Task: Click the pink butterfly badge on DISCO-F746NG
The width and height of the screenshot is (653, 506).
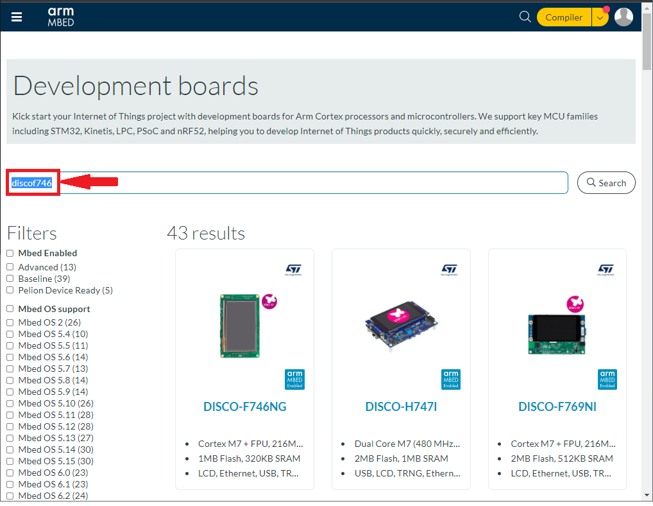Action: (x=269, y=301)
